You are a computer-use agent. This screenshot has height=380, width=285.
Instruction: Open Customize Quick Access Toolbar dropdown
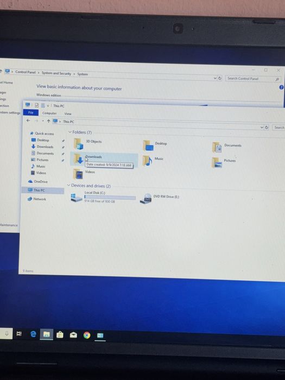click(x=48, y=106)
